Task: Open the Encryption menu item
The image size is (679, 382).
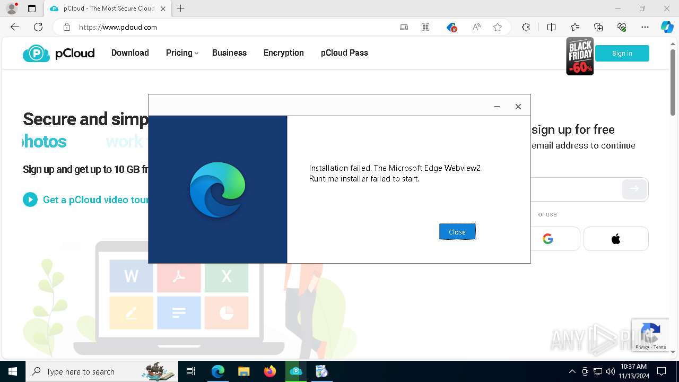Action: click(284, 53)
